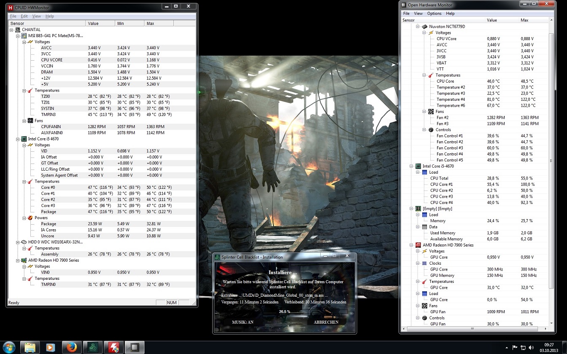
Task: Switch to HWMonitor red taskbar icon
Action: [x=114, y=347]
